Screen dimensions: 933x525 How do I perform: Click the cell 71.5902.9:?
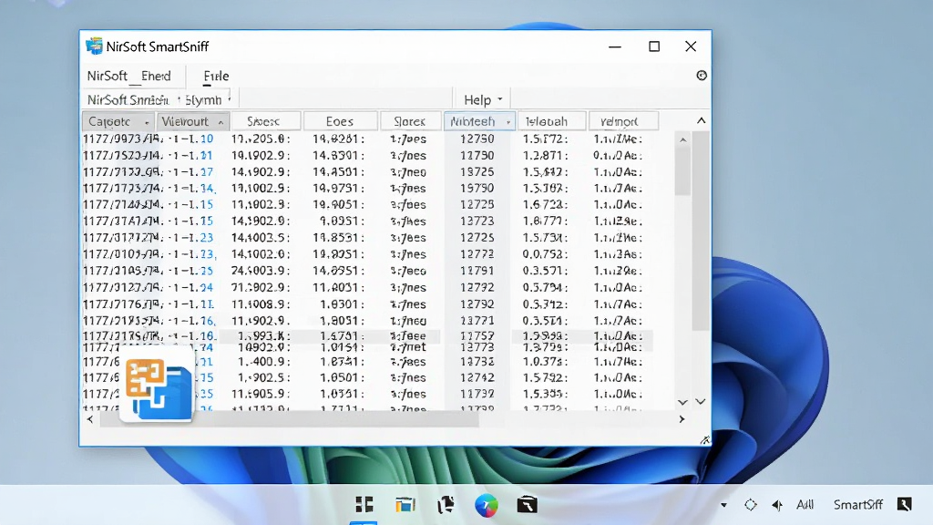coord(260,287)
